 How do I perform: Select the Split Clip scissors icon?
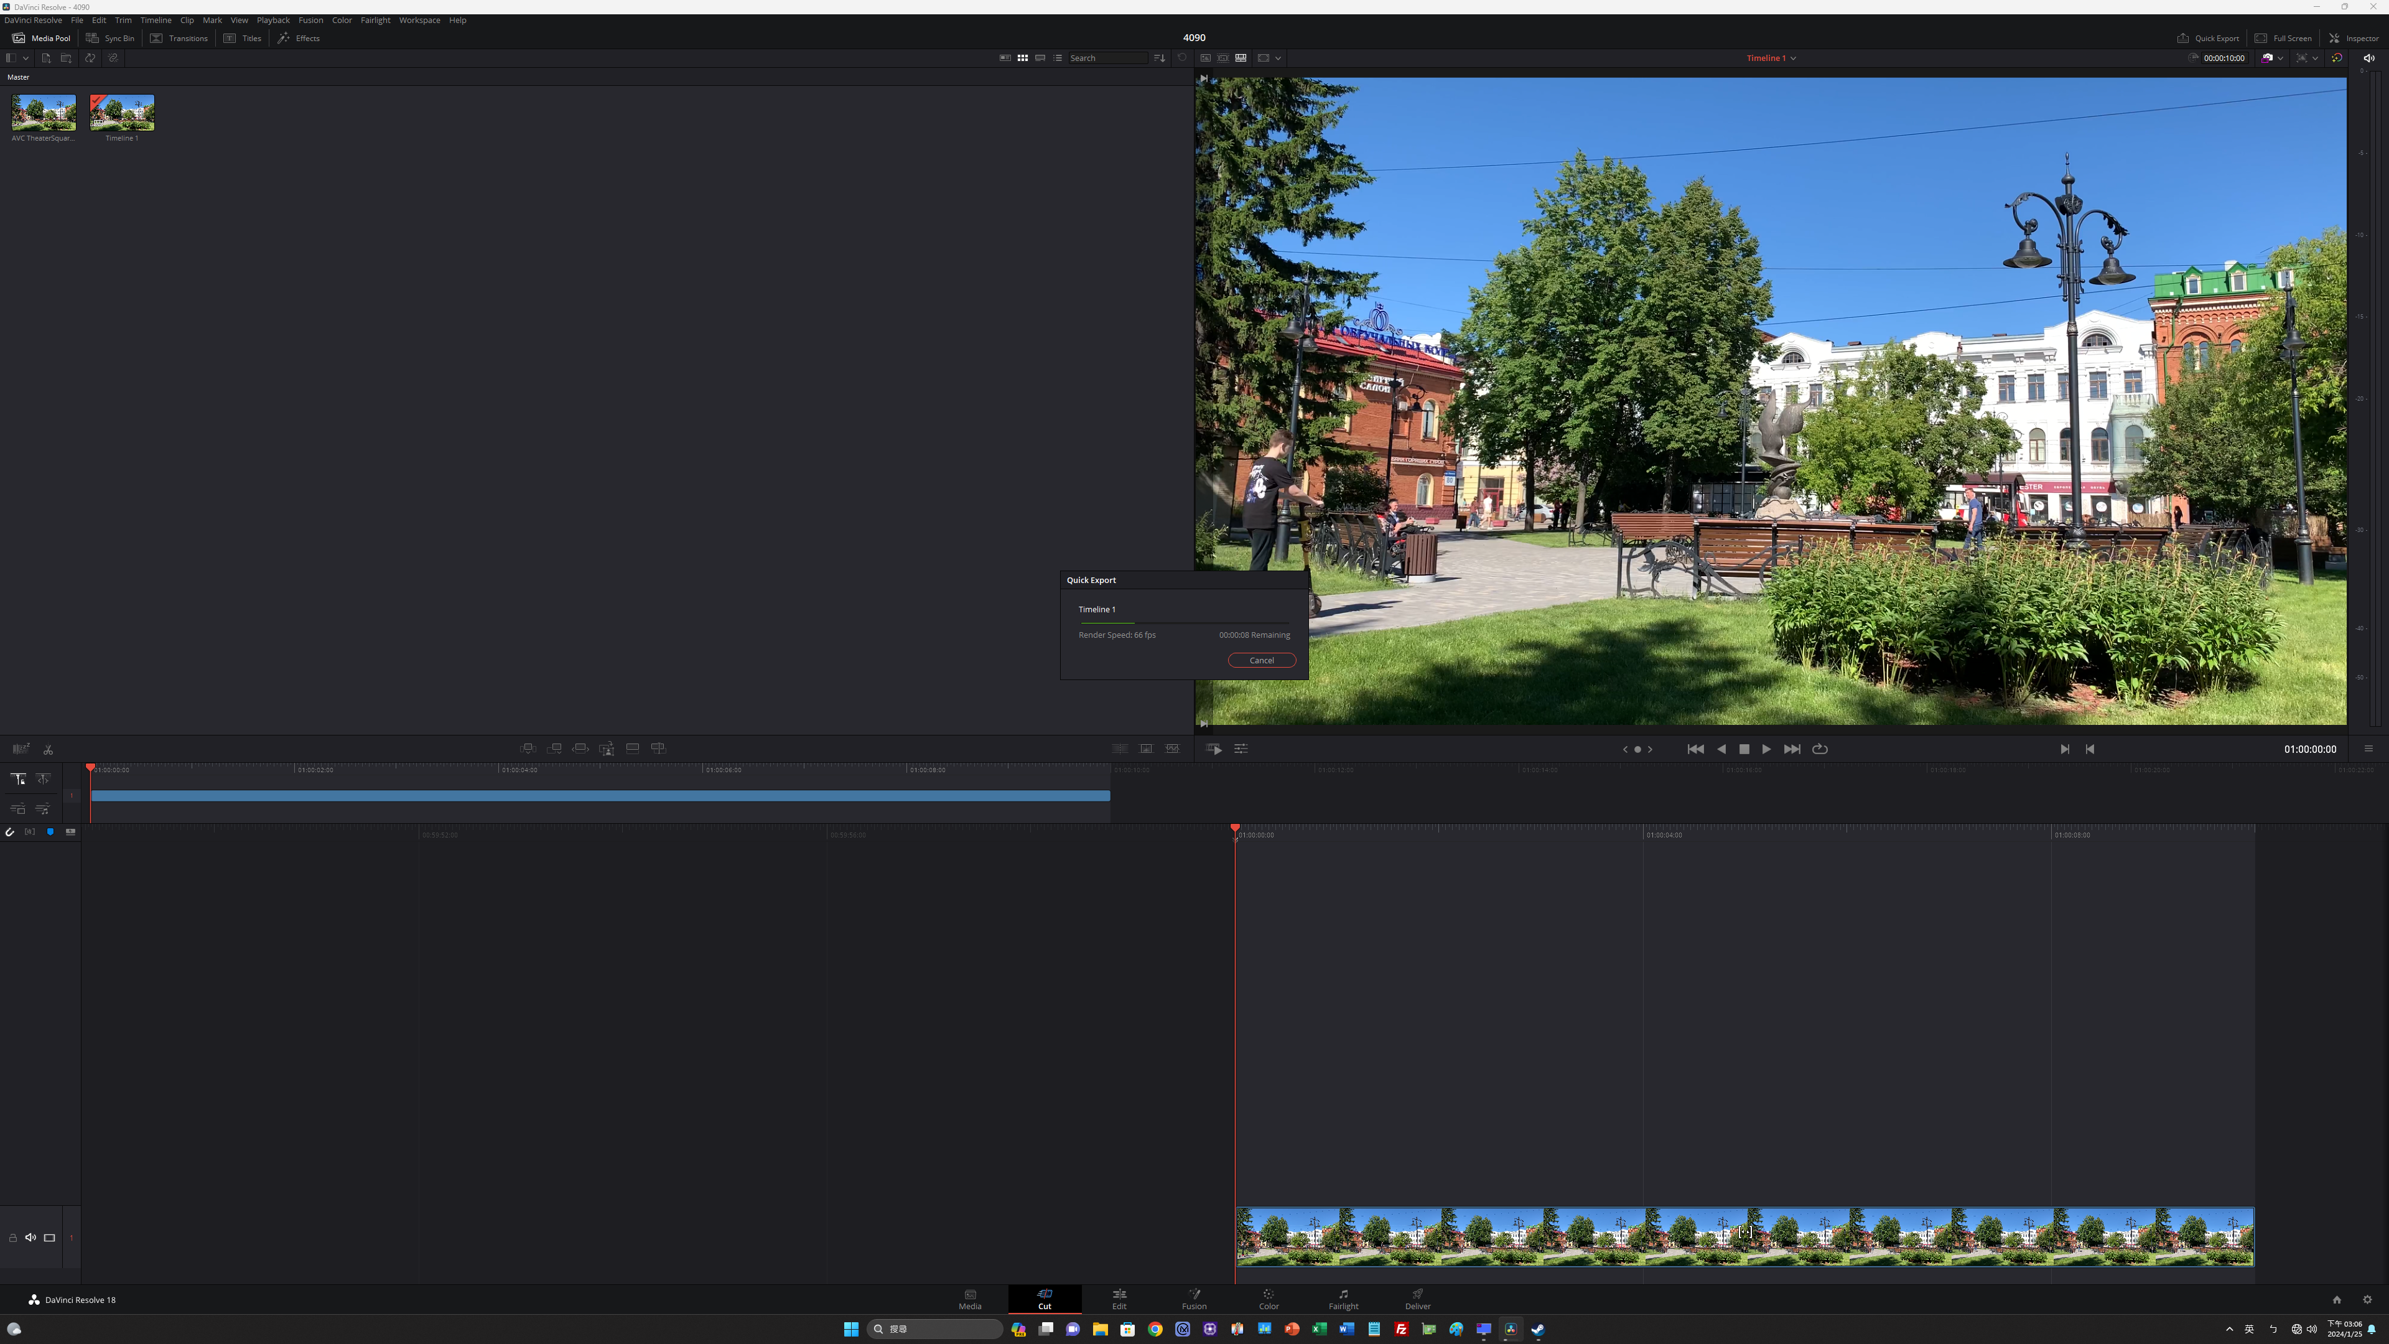pyautogui.click(x=49, y=749)
